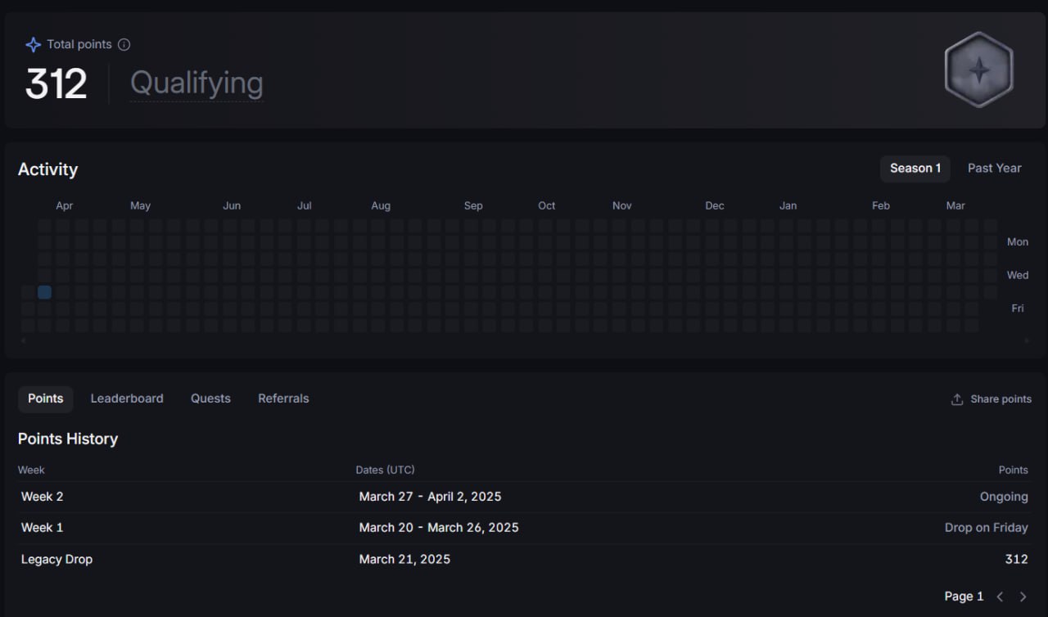Click the sparkle icon beside Total points
Image resolution: width=1048 pixels, height=617 pixels.
[x=34, y=45]
